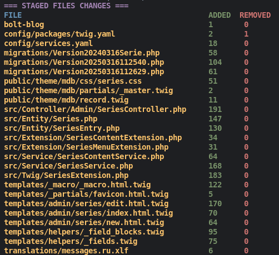Click the added count 70 for index.html.twig
Image resolution: width=279 pixels, height=255 pixels.
(213, 213)
